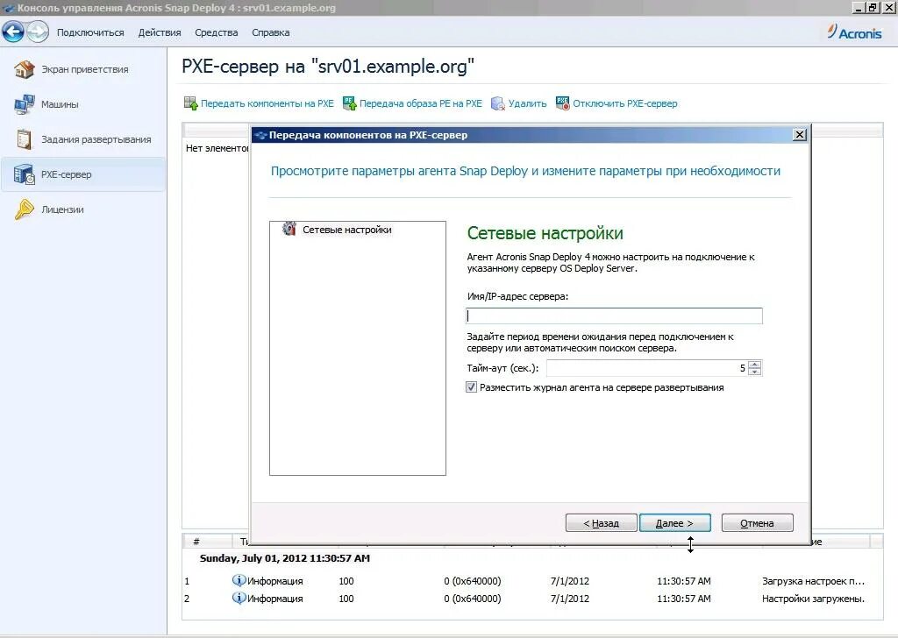
Task: Click the dialog title bar icon
Action: tap(260, 135)
